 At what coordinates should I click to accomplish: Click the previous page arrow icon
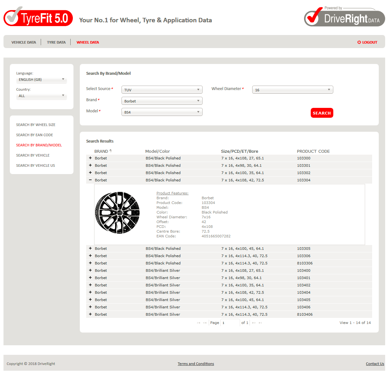click(x=204, y=322)
